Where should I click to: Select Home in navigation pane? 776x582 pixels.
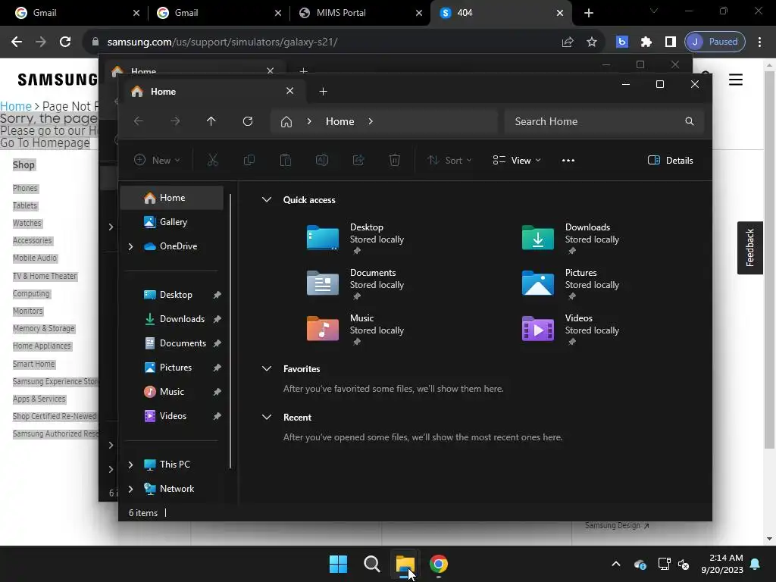click(172, 198)
